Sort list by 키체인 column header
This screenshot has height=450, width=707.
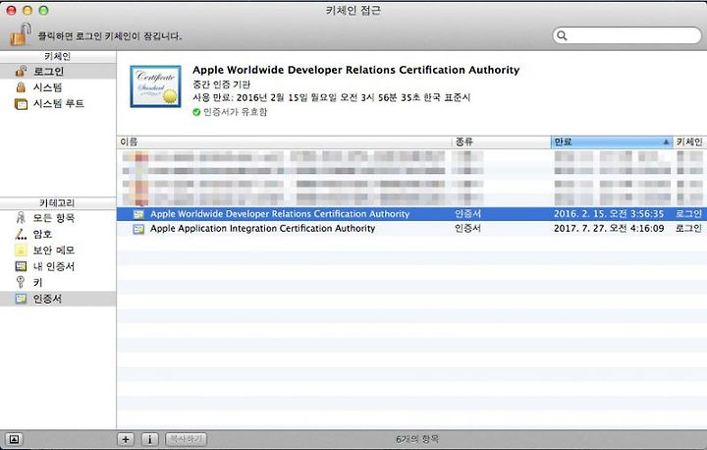pyautogui.click(x=690, y=141)
